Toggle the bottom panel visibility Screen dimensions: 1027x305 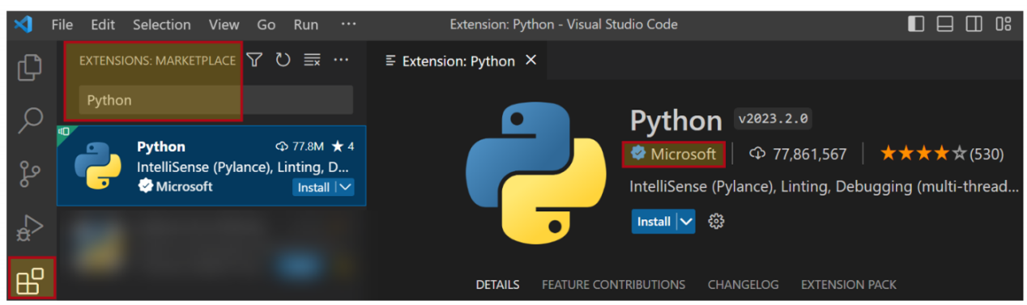pos(945,24)
